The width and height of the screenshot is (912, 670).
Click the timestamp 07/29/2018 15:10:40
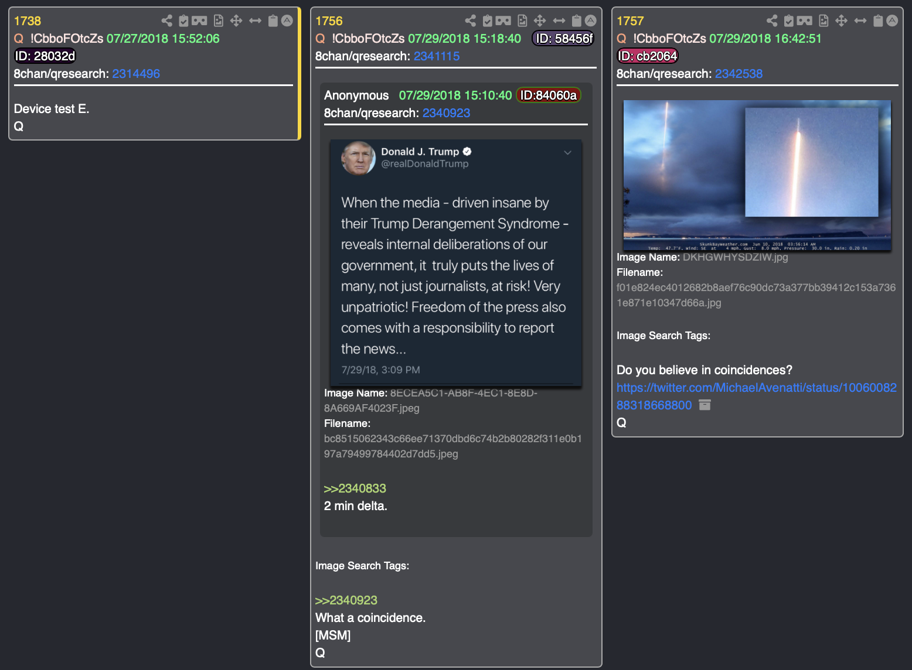tap(455, 95)
